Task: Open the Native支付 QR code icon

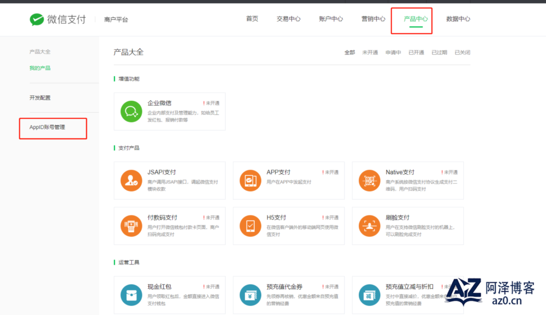Action: [x=370, y=181]
